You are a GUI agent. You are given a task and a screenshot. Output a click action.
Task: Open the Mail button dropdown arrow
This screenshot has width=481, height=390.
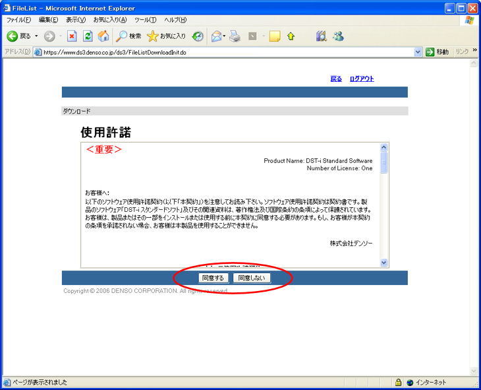pos(224,36)
